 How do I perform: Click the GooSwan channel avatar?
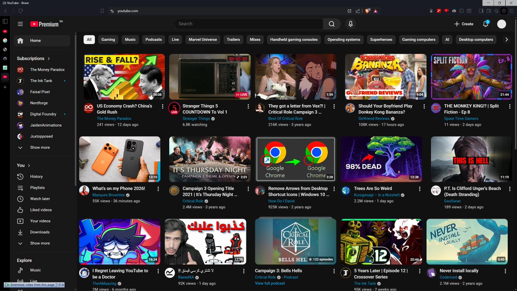click(436, 191)
